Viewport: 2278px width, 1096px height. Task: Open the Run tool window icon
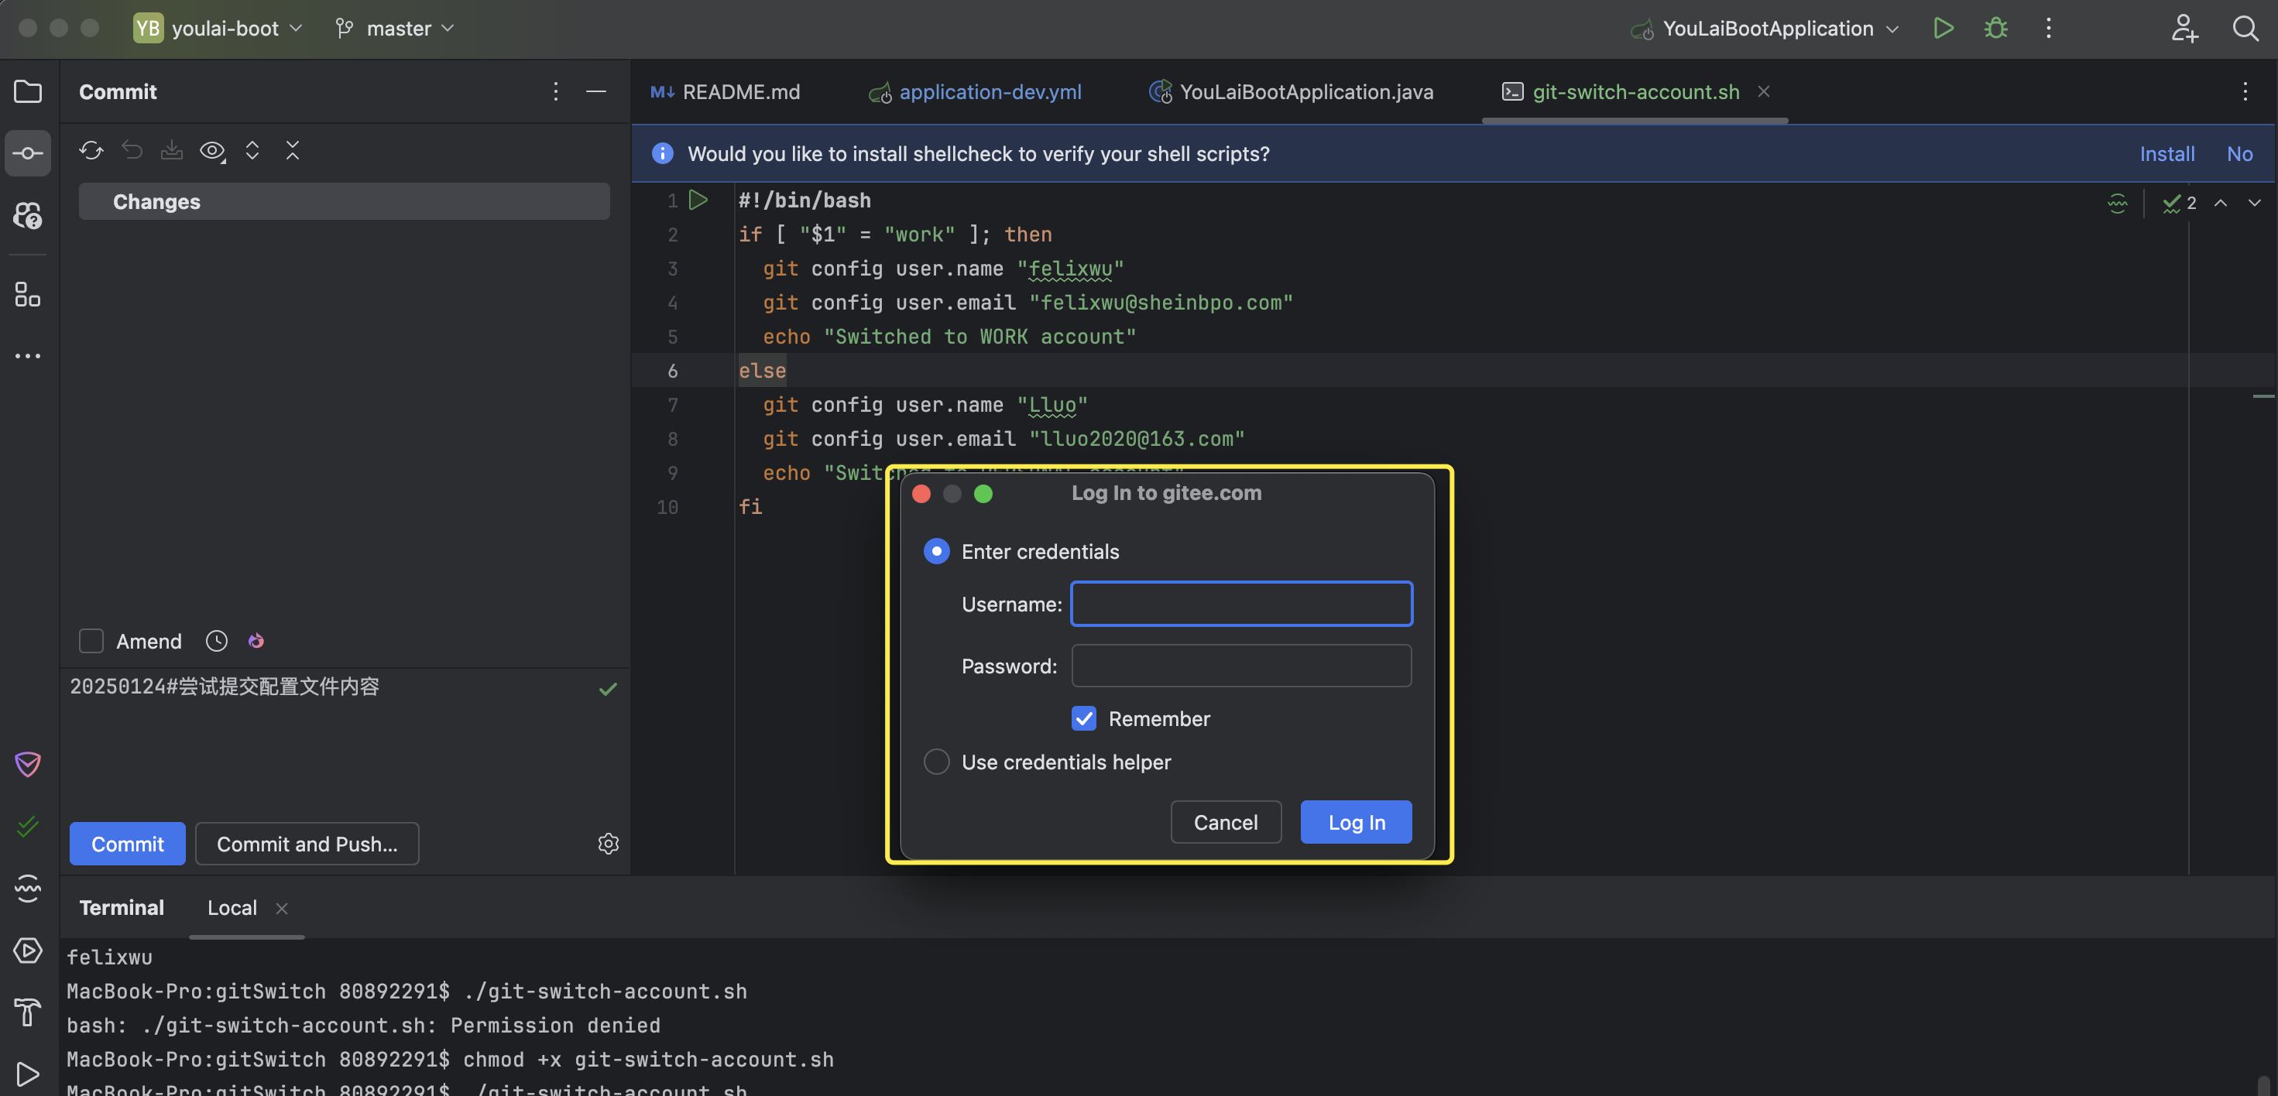click(27, 1074)
